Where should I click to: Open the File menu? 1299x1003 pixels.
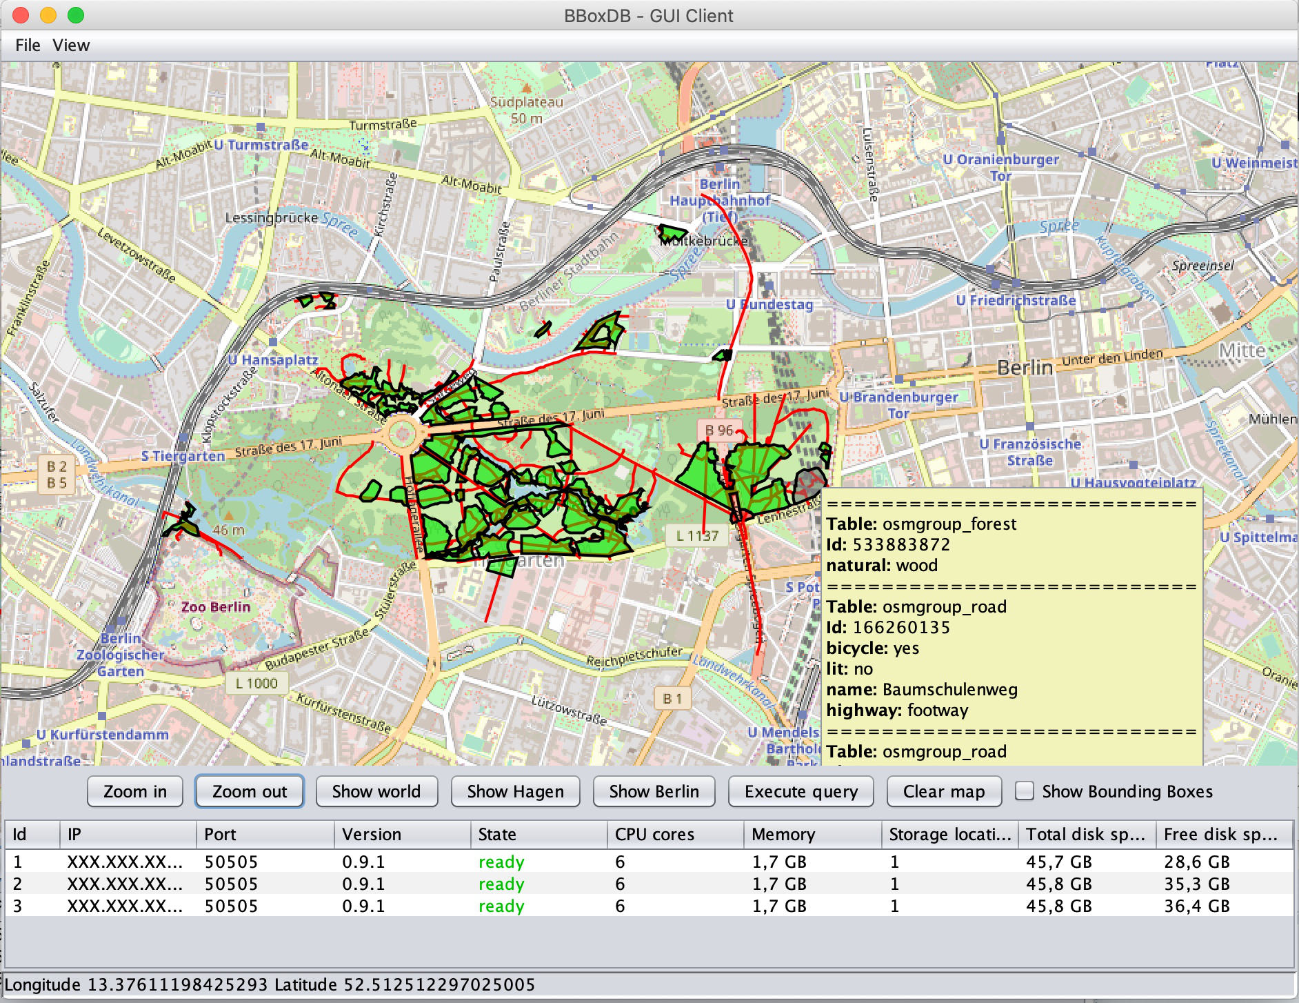click(x=28, y=46)
